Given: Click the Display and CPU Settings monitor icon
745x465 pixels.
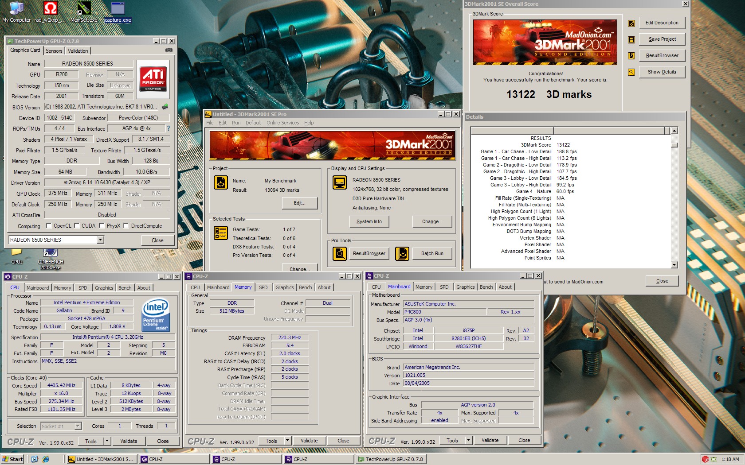Looking at the screenshot, I should [340, 182].
